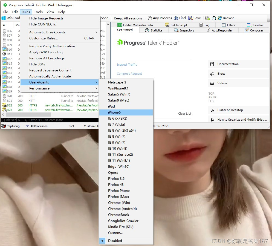Click the Documentation book icon

(x=212, y=64)
